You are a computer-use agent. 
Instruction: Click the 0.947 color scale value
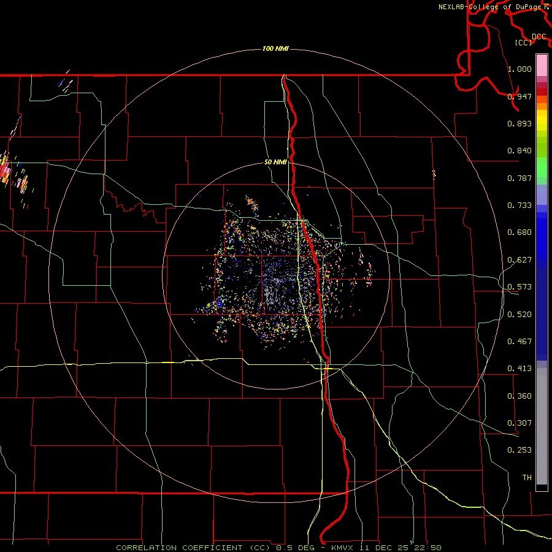pyautogui.click(x=519, y=96)
